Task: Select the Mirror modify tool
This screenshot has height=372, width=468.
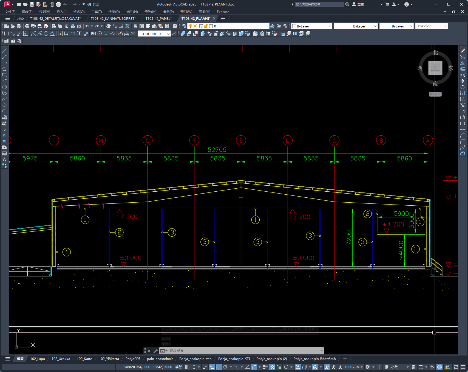Action: (x=463, y=63)
